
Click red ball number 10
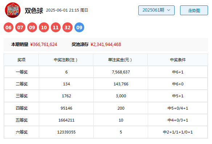click(x=44, y=27)
